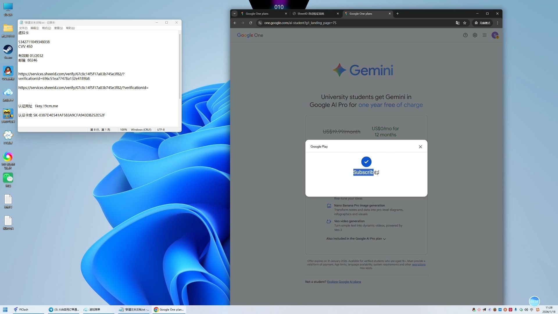Click the translate page icon in address bar
This screenshot has height=314, width=558.
[457, 23]
